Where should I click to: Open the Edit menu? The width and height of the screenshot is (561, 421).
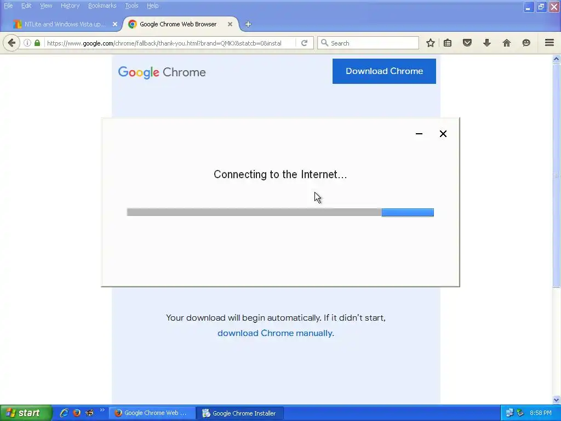pyautogui.click(x=26, y=5)
